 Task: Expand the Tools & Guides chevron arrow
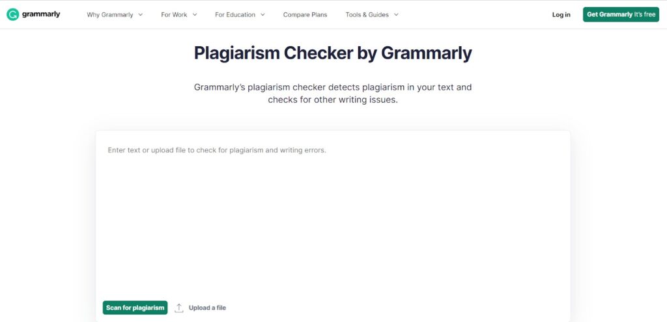[396, 14]
